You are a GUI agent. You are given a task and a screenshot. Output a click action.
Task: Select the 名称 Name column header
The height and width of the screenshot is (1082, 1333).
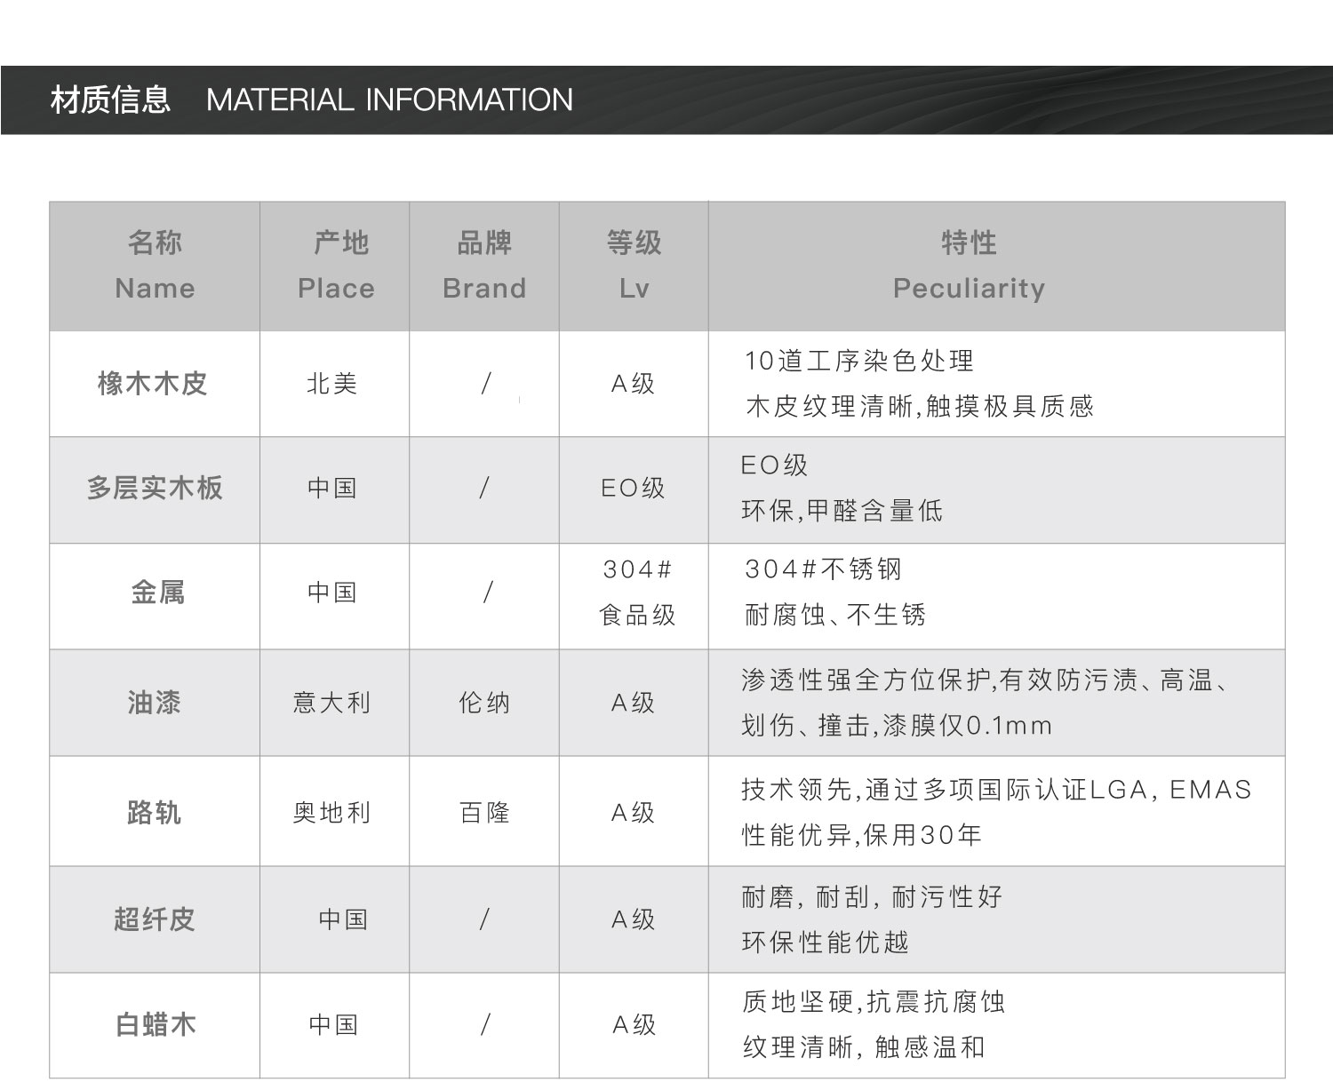[155, 266]
